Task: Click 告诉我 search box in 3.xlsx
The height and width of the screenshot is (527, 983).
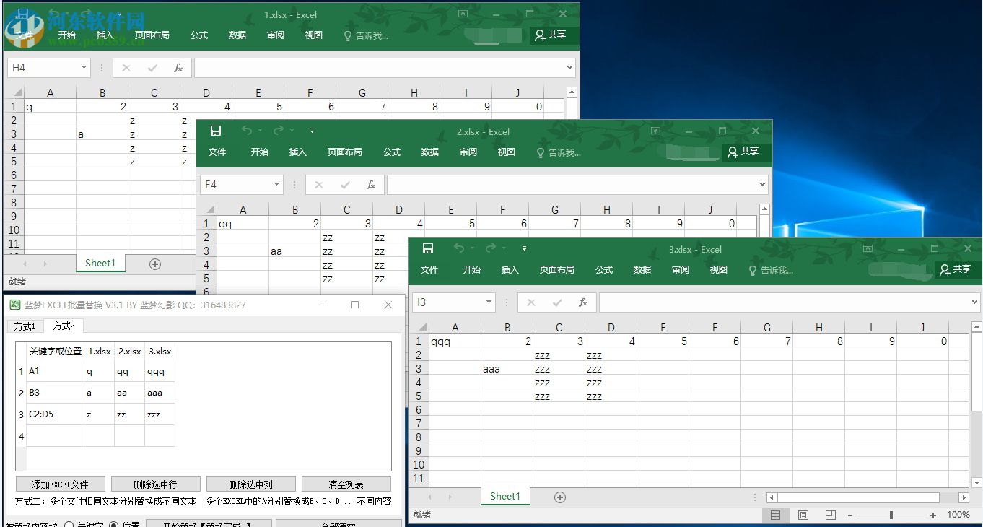Action: (772, 271)
